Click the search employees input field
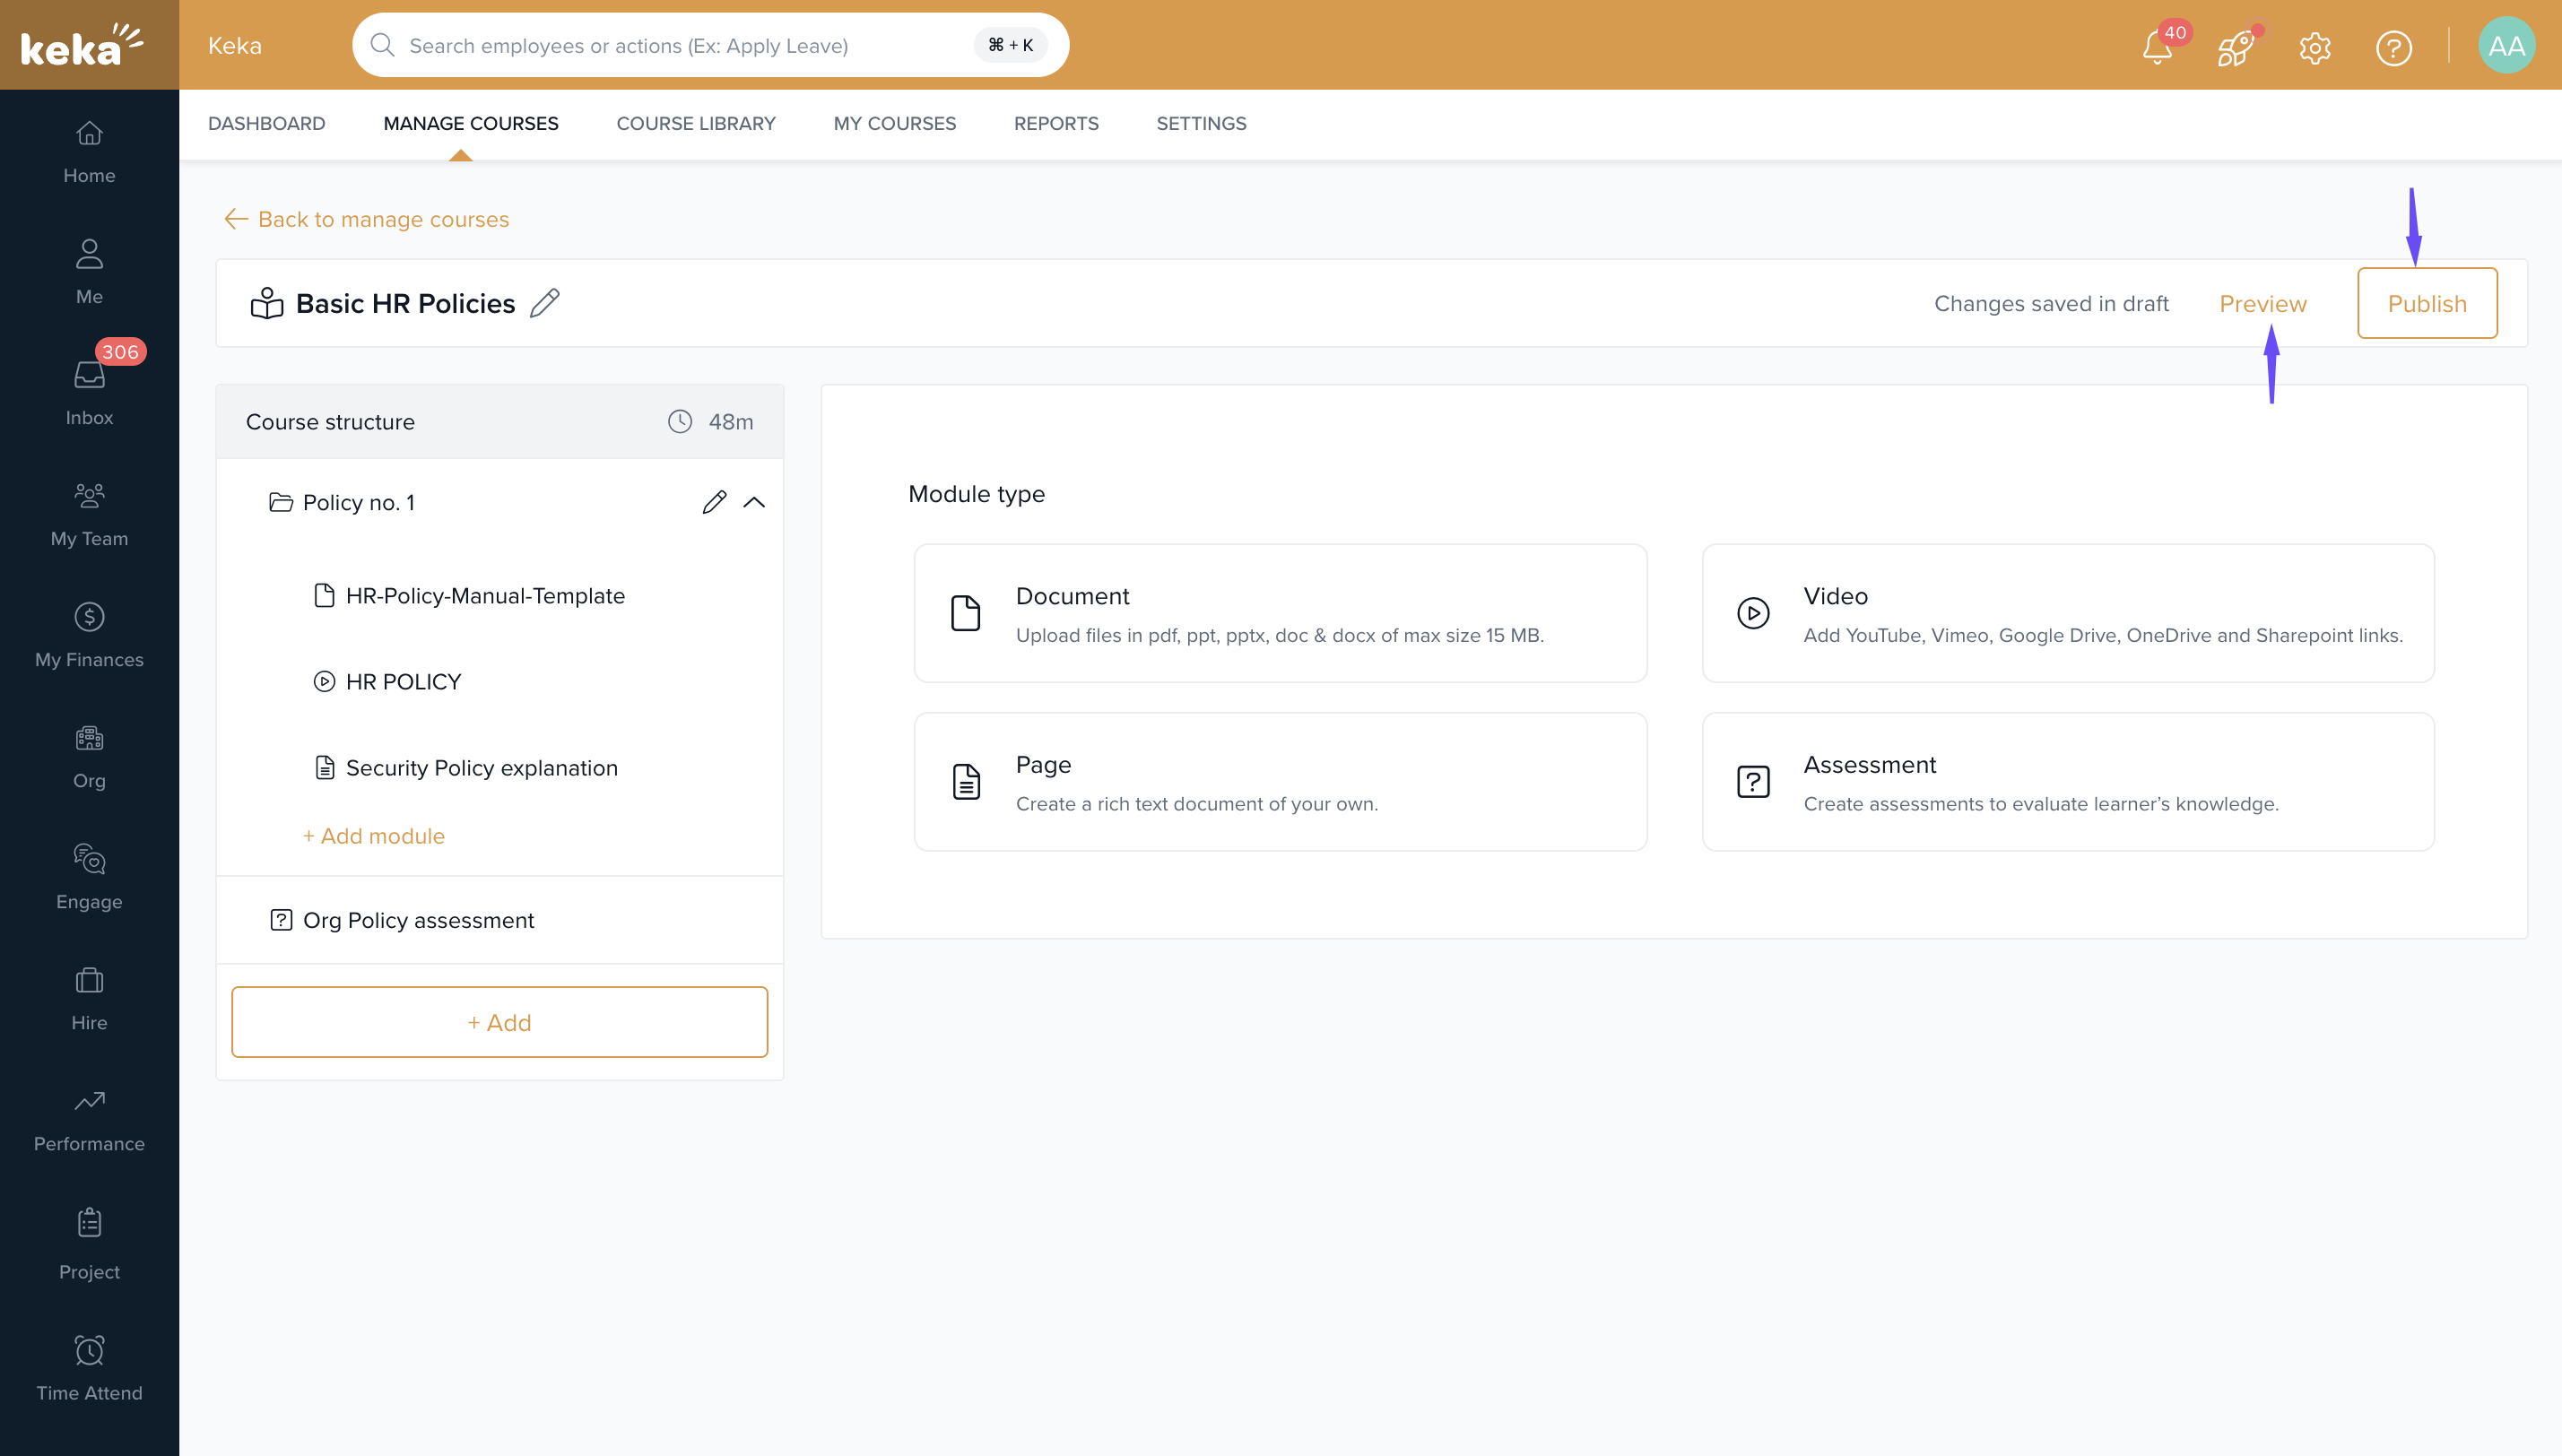The height and width of the screenshot is (1456, 2562). tap(680, 46)
